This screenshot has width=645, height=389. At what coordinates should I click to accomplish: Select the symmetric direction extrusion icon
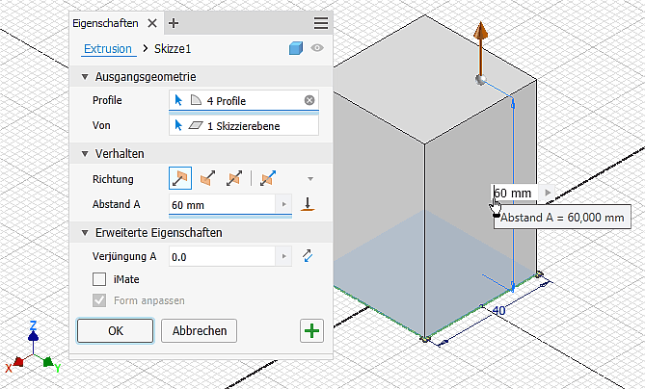point(232,178)
